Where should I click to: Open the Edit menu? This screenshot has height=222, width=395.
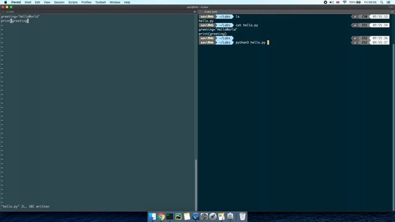tap(38, 2)
